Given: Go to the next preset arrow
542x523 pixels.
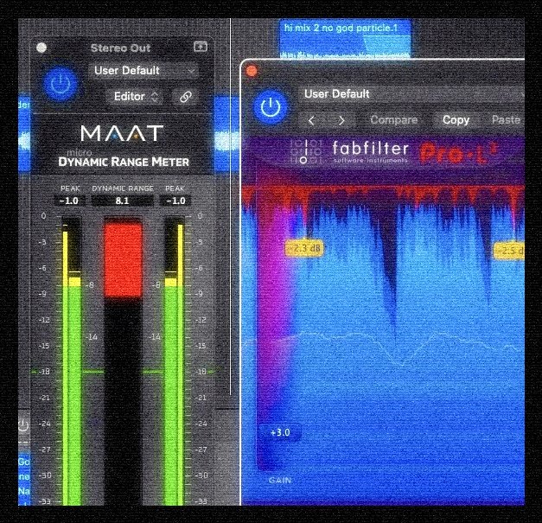Looking at the screenshot, I should pos(341,120).
